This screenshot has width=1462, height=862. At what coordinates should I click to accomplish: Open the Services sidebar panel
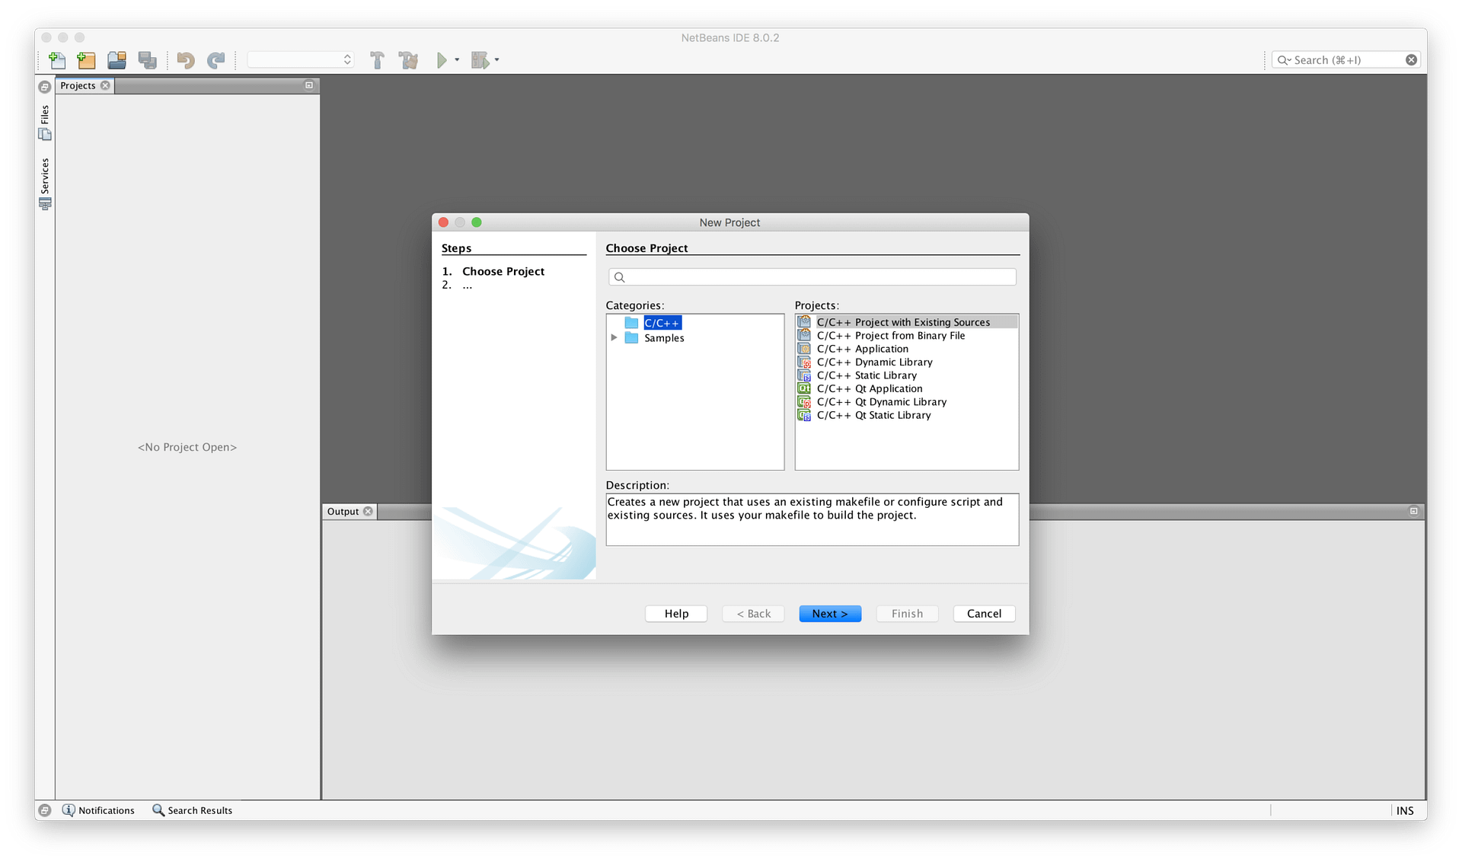[x=45, y=183]
